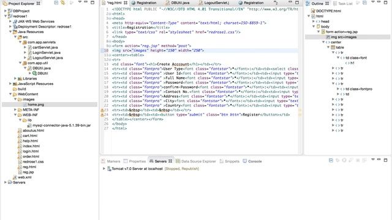Open the Outline view menu arrow

click(373, 2)
